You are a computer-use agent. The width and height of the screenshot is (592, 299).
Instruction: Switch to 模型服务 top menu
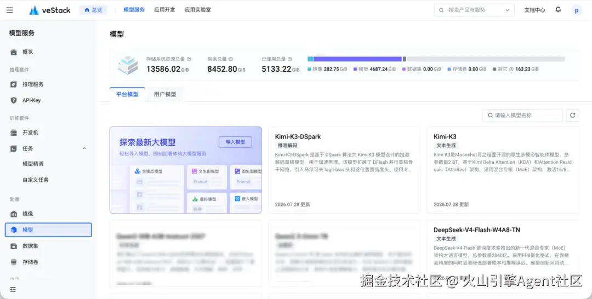click(134, 10)
